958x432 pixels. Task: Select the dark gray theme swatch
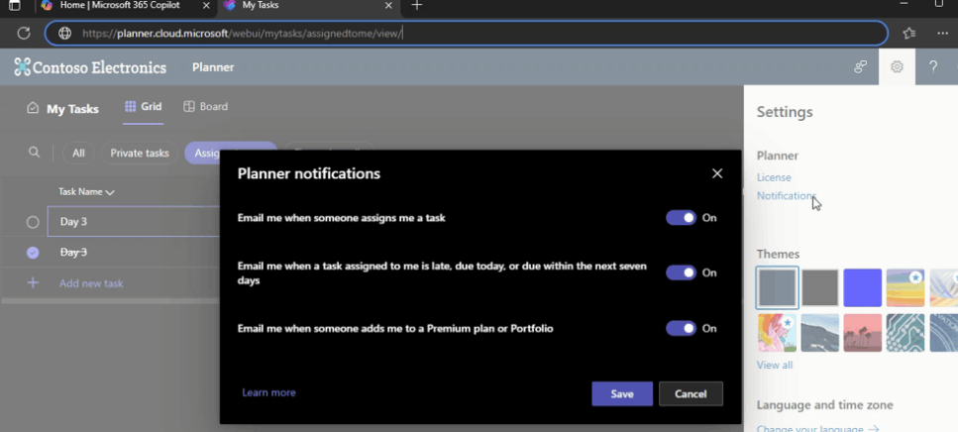820,287
